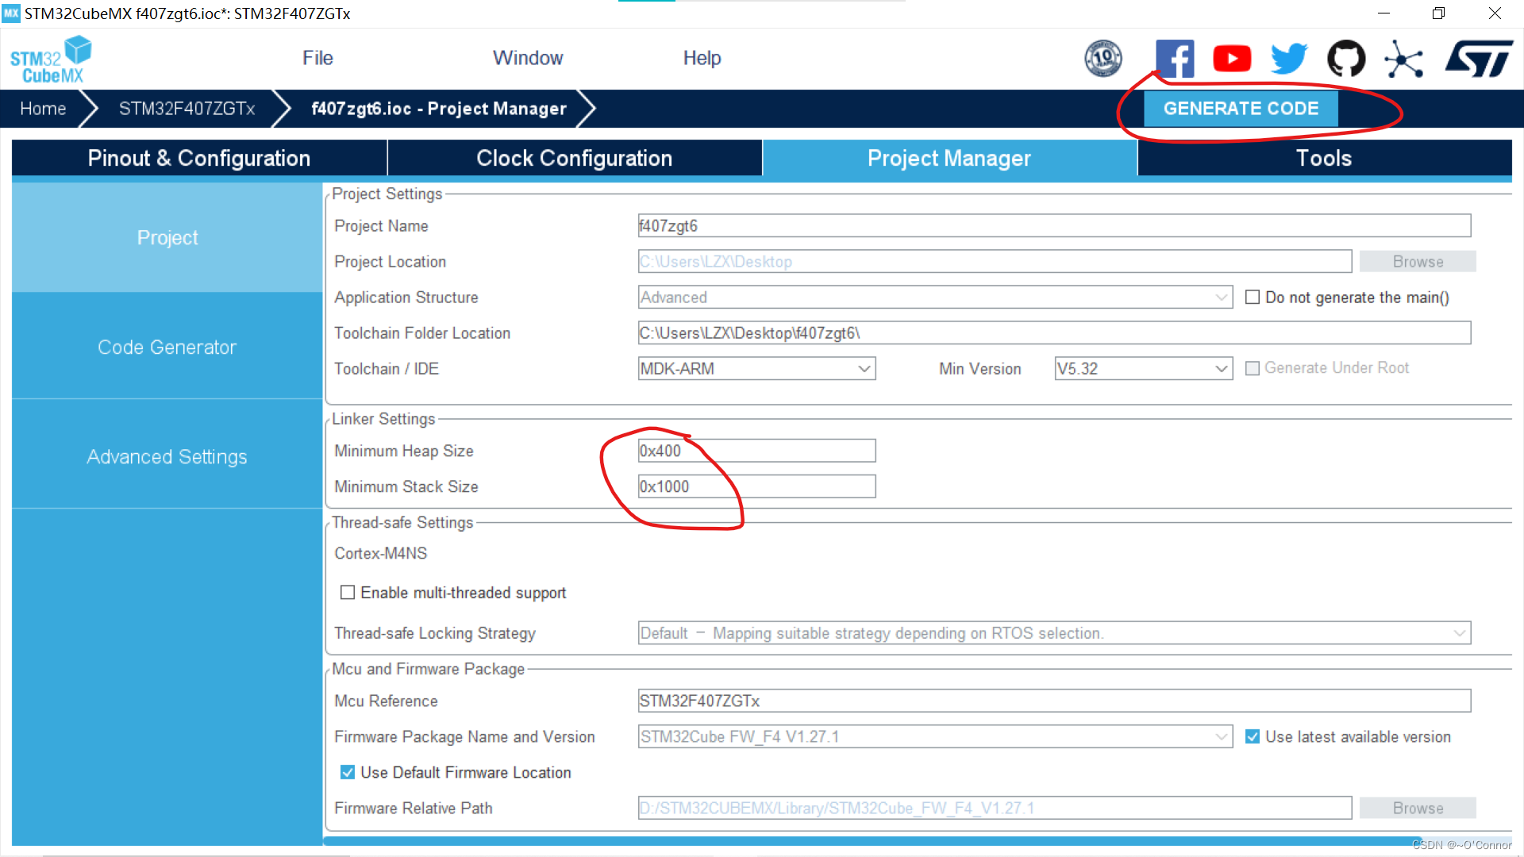This screenshot has width=1524, height=857.
Task: Click the YouTube icon in header
Action: click(1232, 59)
